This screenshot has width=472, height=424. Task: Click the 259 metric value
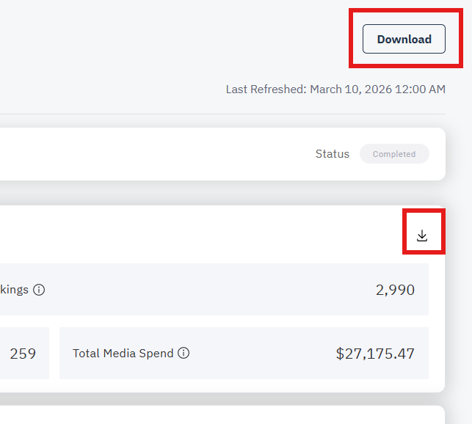pos(23,353)
